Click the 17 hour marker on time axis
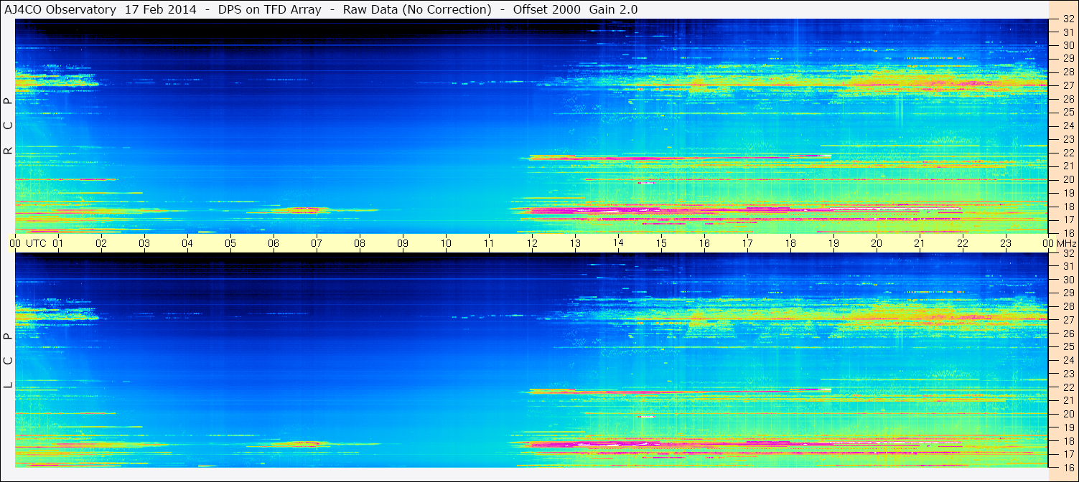The width and height of the screenshot is (1079, 482). [x=747, y=243]
